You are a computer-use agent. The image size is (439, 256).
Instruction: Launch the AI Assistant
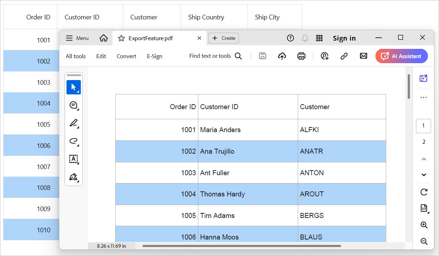(x=401, y=56)
